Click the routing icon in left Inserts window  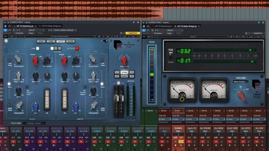(10, 26)
